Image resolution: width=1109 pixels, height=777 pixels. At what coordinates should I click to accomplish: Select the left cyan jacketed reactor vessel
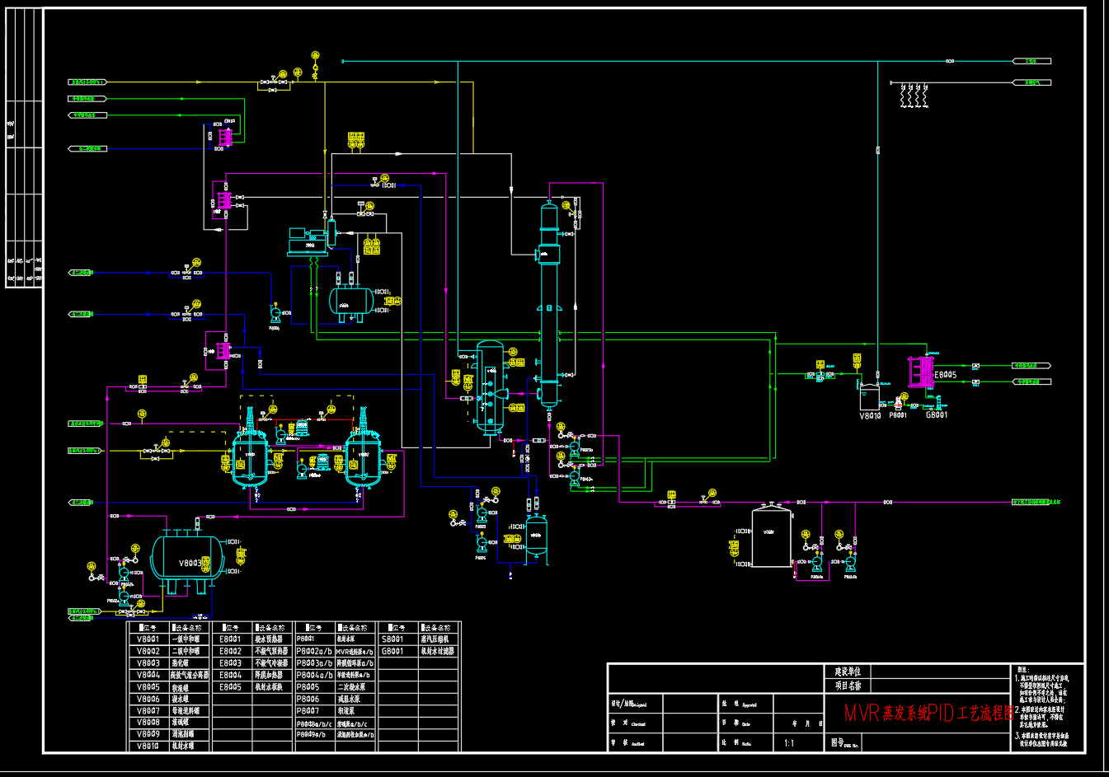(x=249, y=458)
